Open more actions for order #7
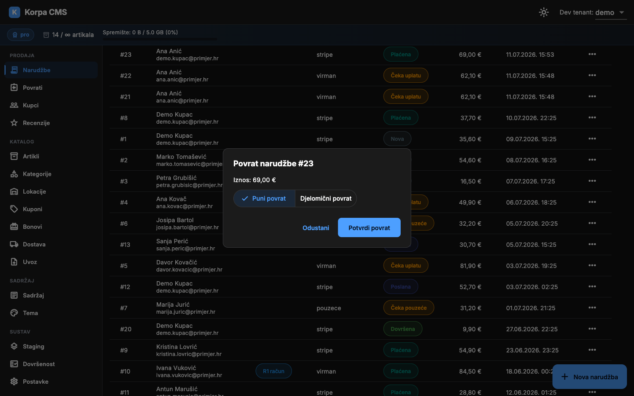634x396 pixels. [x=592, y=308]
